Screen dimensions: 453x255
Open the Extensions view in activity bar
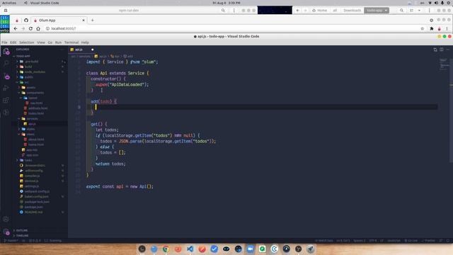6,100
